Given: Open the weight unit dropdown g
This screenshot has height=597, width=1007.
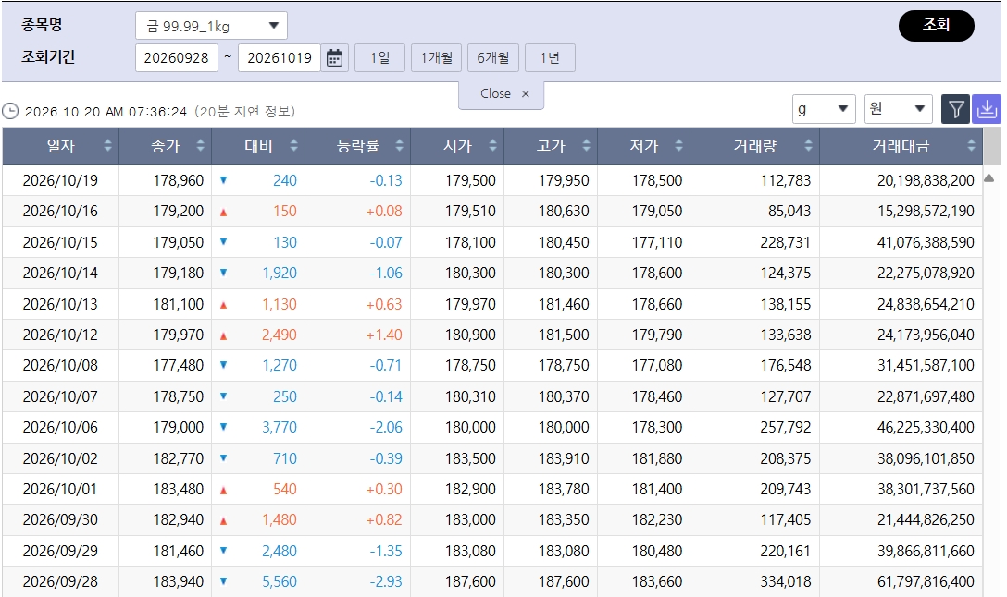Looking at the screenshot, I should [824, 109].
